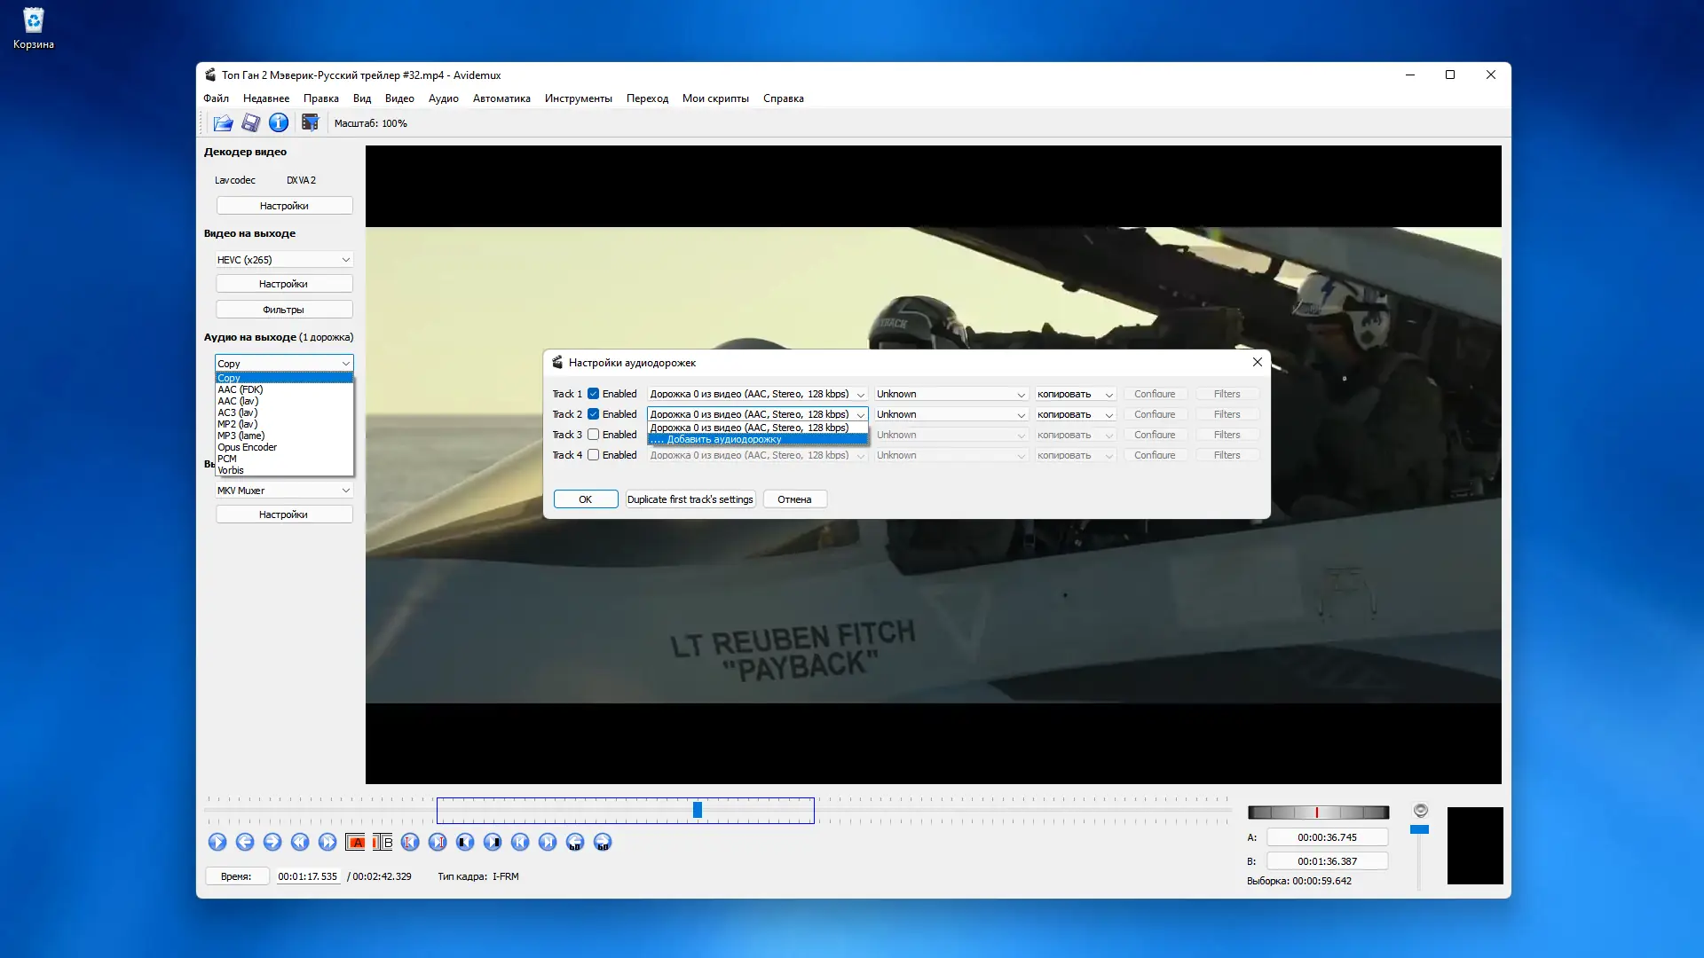This screenshot has width=1704, height=958.
Task: Click the Open video folder icon
Action: 223,123
